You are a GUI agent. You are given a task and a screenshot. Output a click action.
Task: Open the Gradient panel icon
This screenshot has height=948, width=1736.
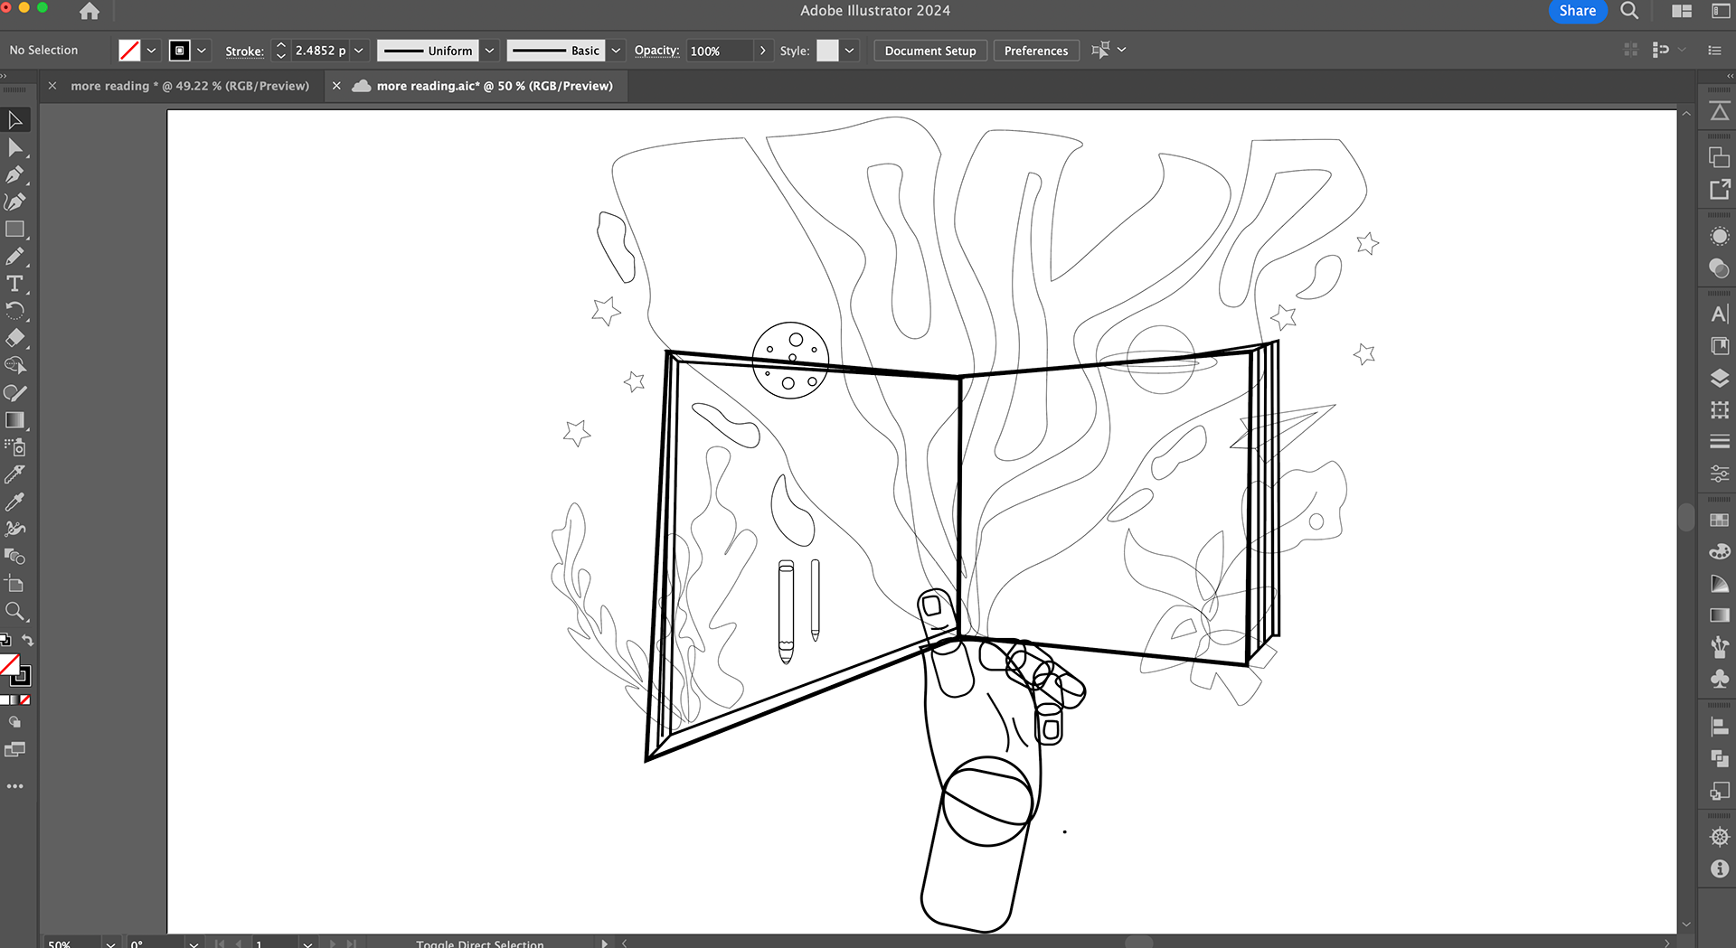[1720, 615]
